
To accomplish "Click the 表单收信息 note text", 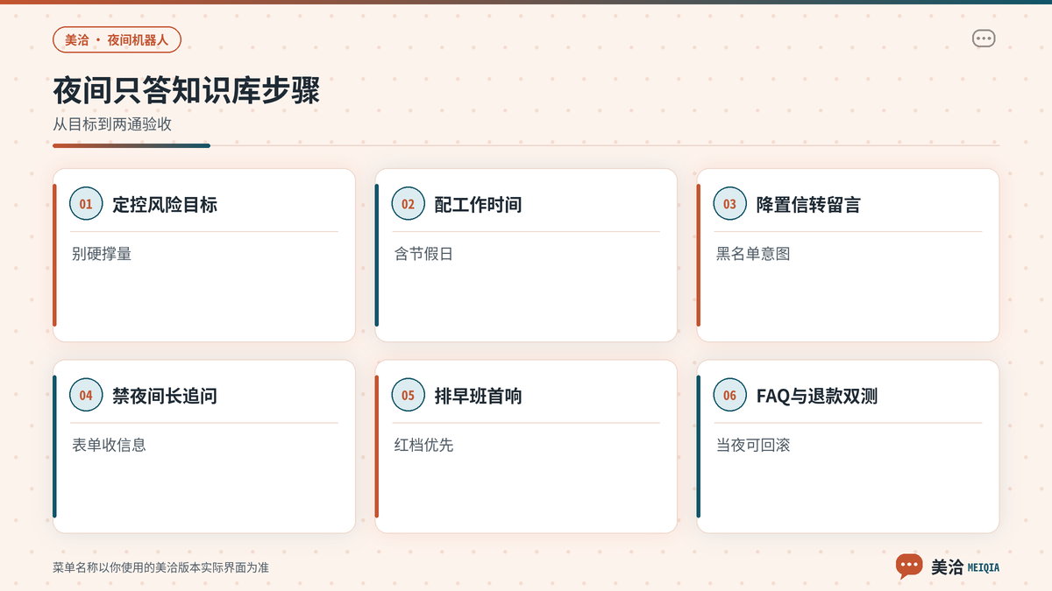I will click(x=109, y=446).
